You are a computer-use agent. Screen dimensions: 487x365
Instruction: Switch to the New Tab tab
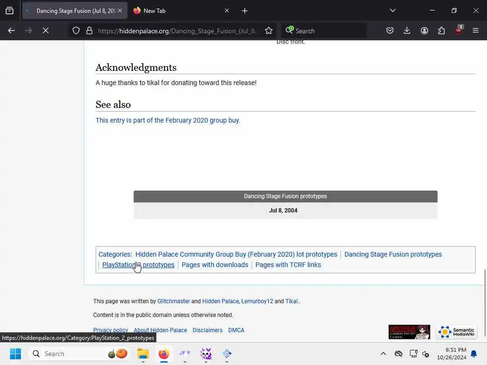(182, 10)
